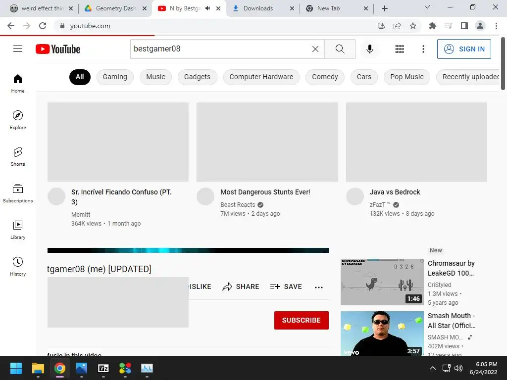The width and height of the screenshot is (507, 380).
Task: Toggle Chrome side panel
Action: coord(464,26)
